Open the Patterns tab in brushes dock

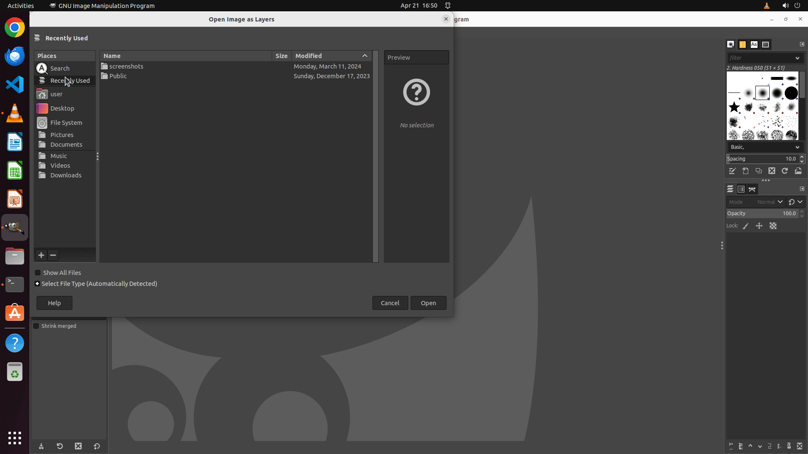(742, 45)
